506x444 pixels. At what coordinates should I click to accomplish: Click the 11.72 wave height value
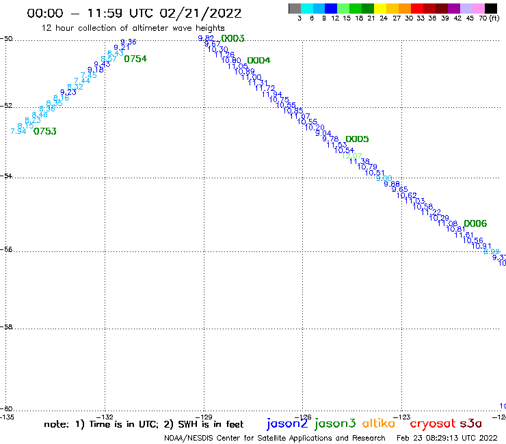[x=265, y=88]
